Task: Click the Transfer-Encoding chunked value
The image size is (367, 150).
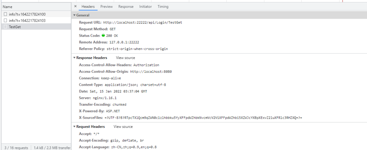Action: (x=119, y=104)
